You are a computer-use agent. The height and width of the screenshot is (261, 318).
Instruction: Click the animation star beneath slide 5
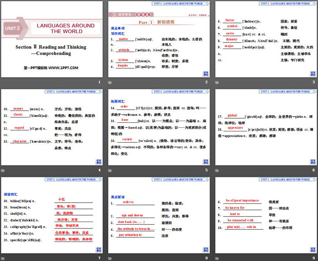click(x=110, y=170)
